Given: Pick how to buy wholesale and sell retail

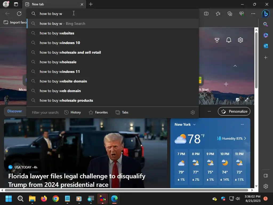Looking at the screenshot, I should click(x=113, y=52).
